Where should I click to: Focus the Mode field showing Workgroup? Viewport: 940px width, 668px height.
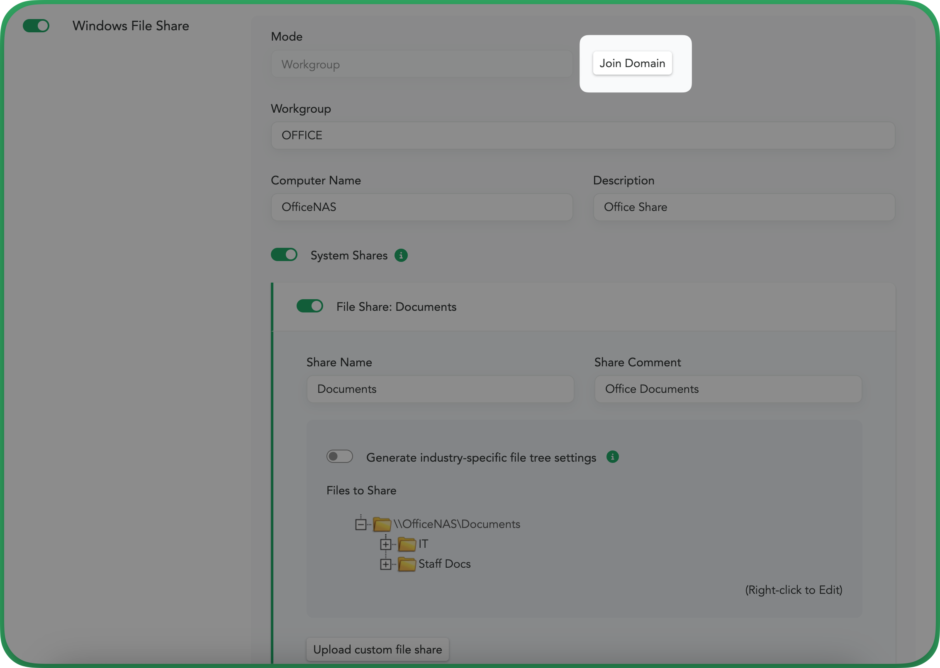pyautogui.click(x=422, y=64)
